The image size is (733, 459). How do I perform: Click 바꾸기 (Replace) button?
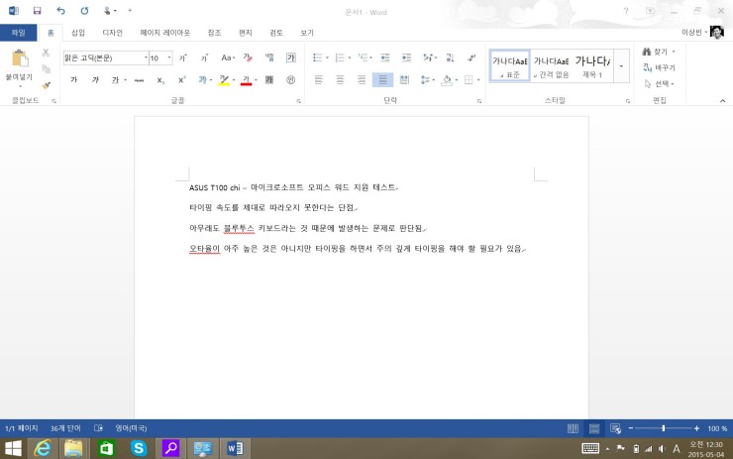659,67
